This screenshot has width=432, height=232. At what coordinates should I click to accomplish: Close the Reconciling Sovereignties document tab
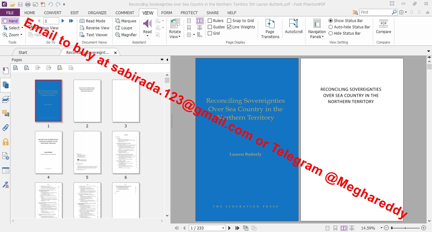pos(115,53)
